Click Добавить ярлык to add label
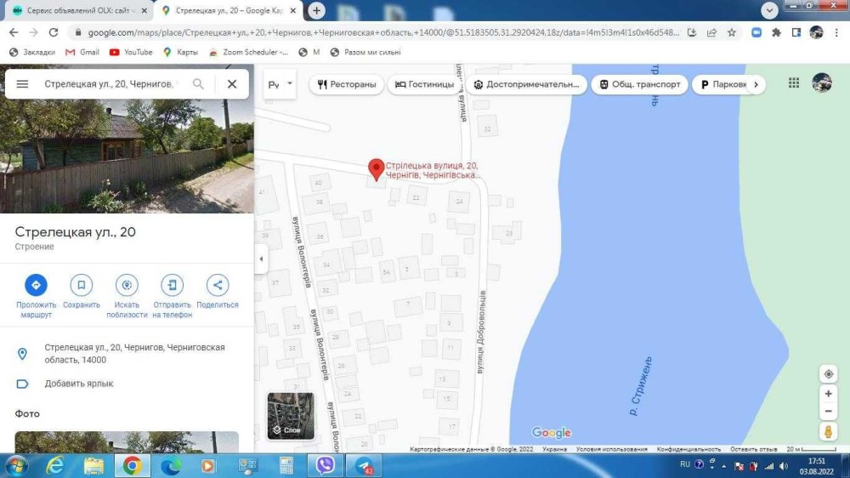The height and width of the screenshot is (478, 850). (x=78, y=384)
